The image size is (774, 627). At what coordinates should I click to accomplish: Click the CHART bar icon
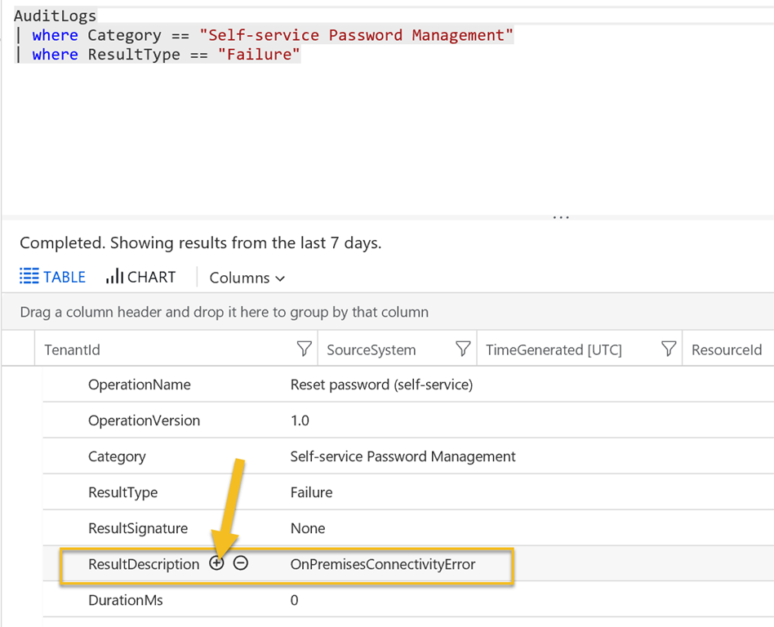coord(114,276)
